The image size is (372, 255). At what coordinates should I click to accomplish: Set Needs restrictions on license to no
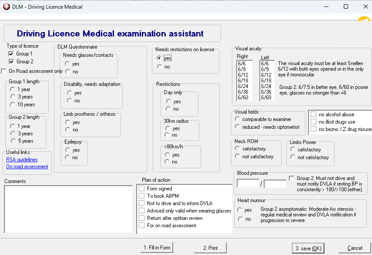160,67
